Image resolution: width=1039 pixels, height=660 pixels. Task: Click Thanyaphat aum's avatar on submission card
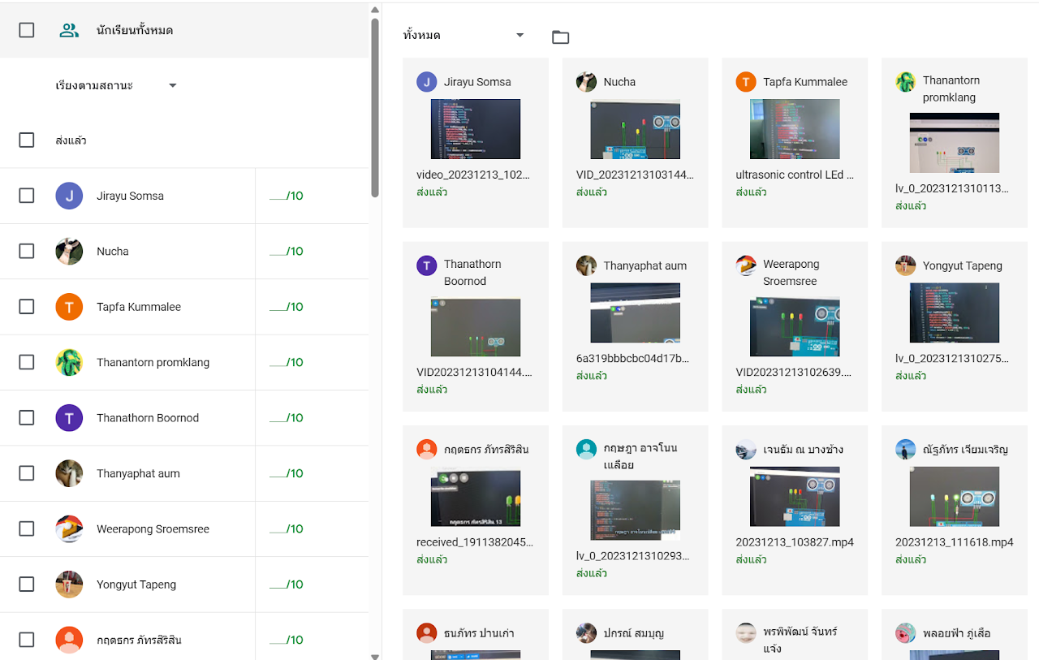coord(586,265)
